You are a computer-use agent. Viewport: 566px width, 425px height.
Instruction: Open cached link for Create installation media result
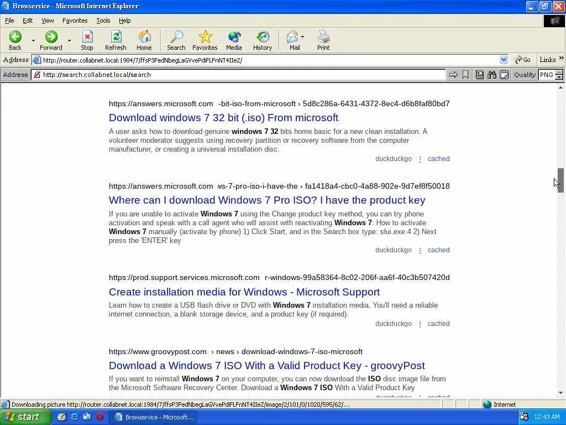(438, 324)
